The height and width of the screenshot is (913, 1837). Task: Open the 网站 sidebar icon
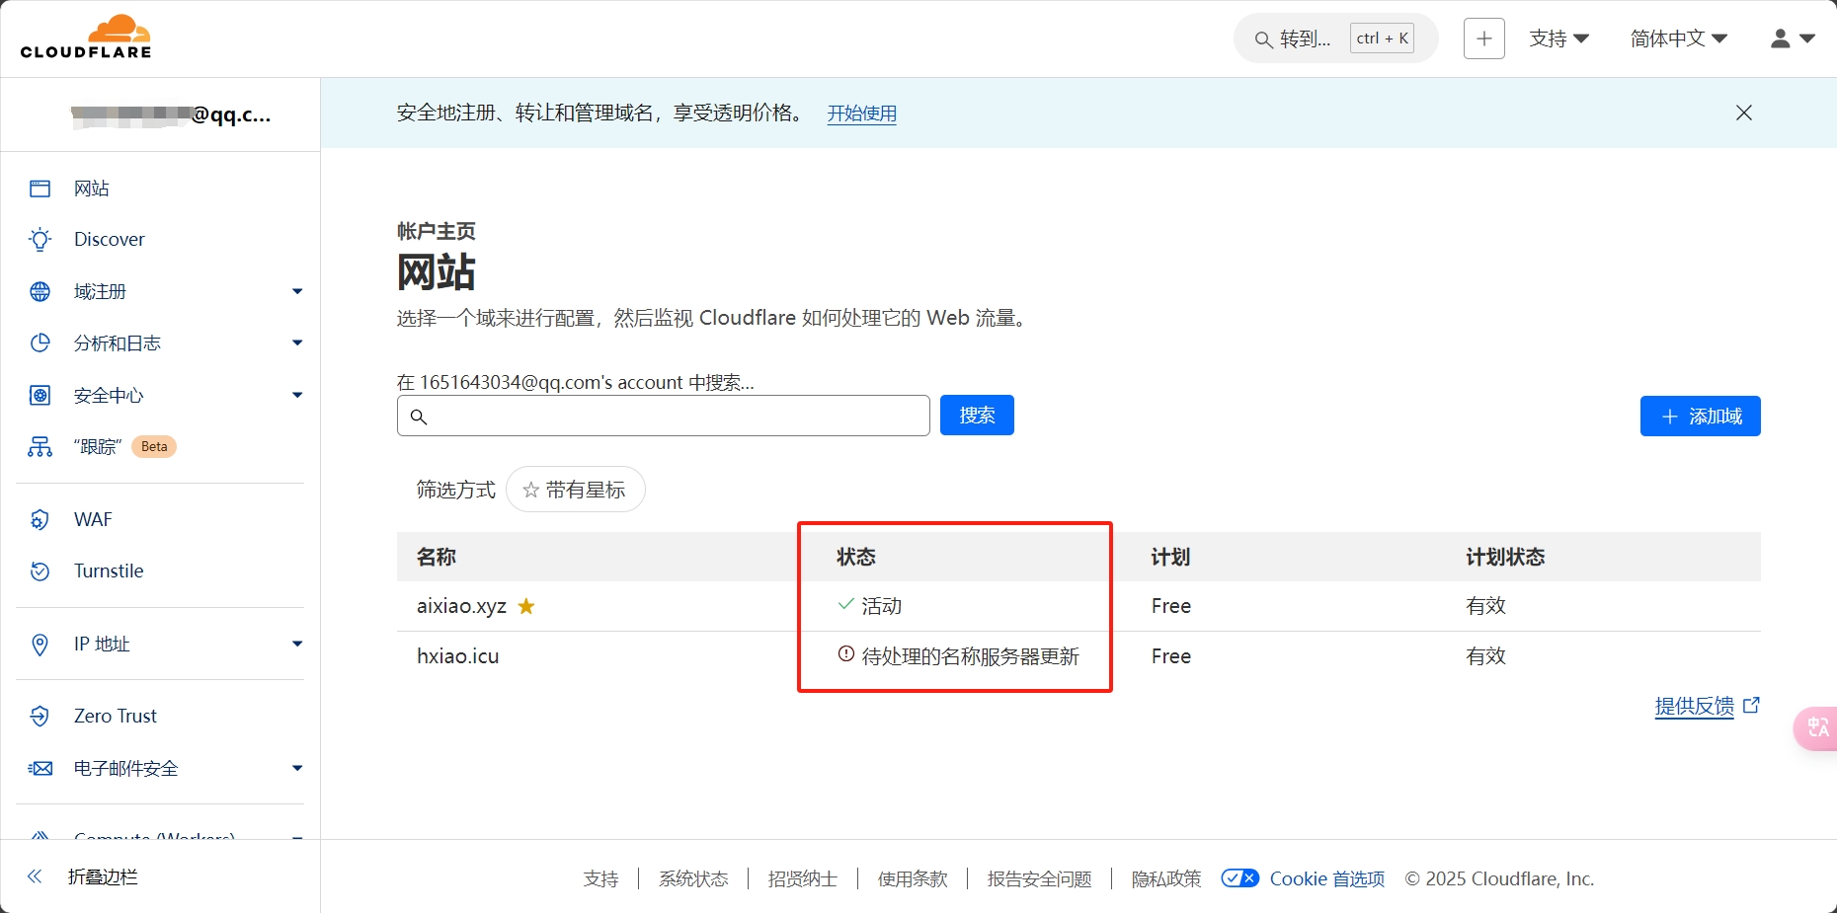pos(40,189)
